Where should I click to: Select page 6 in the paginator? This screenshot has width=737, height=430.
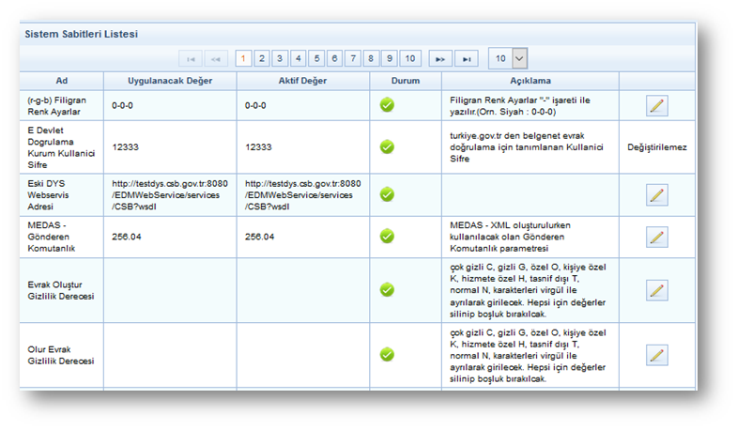tap(334, 59)
